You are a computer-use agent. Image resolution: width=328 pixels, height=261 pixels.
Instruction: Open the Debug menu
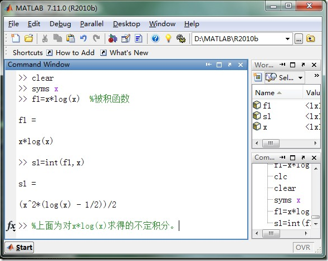(60, 24)
